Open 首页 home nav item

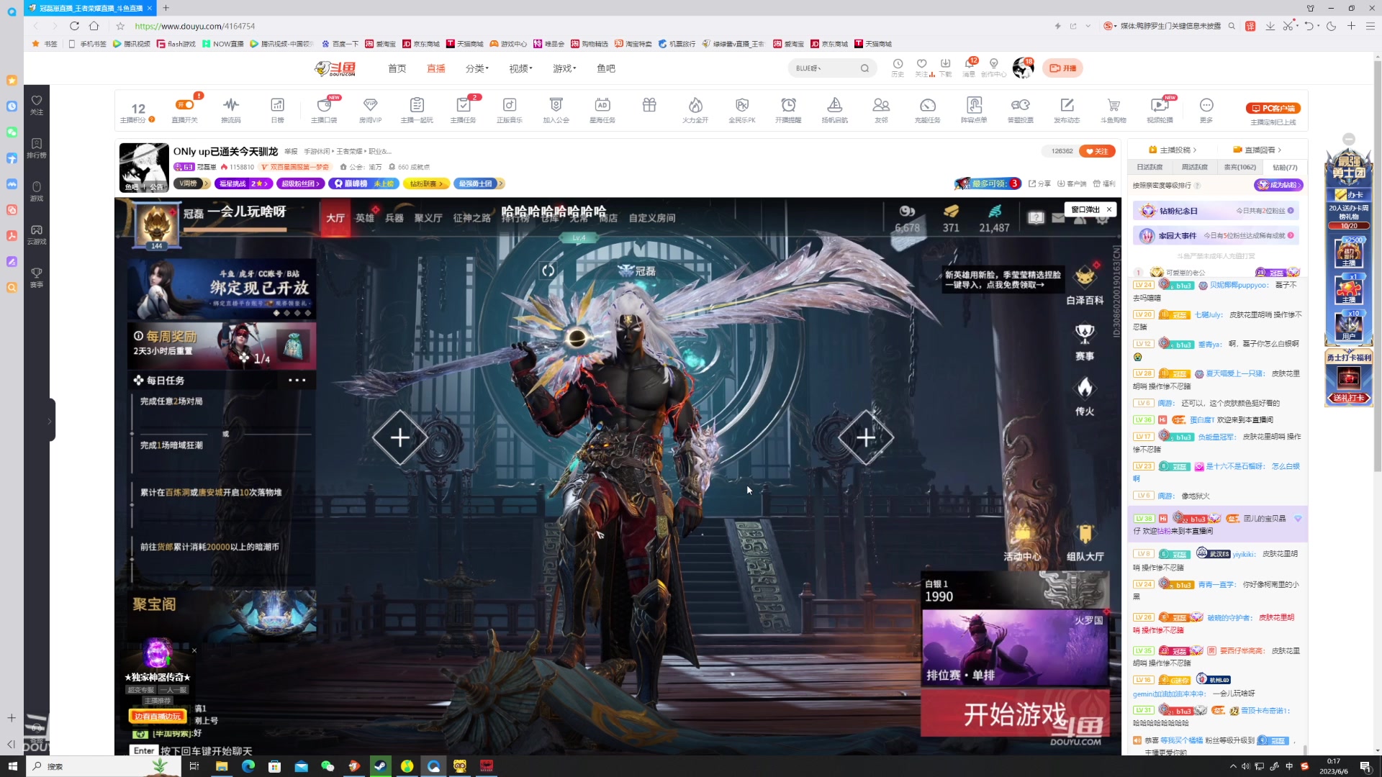(x=397, y=68)
